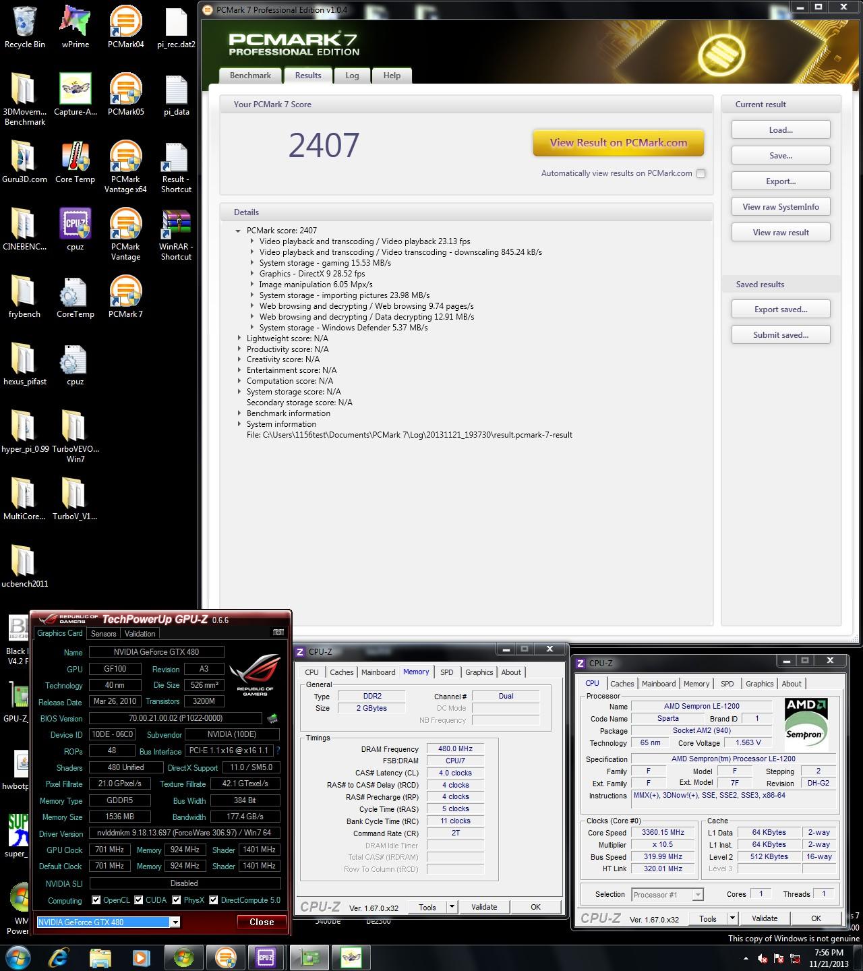Image resolution: width=863 pixels, height=971 pixels.
Task: Click the Export... button
Action: point(781,181)
